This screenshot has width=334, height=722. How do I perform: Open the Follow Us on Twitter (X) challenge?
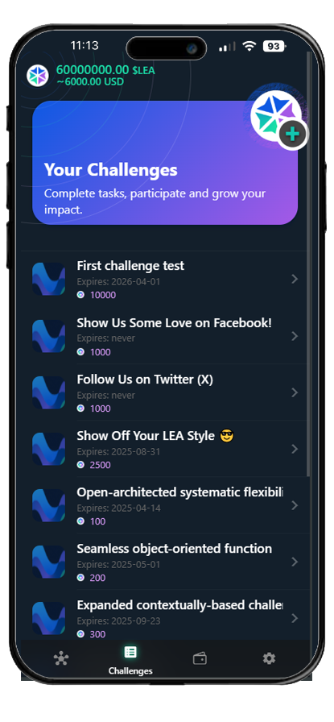pyautogui.click(x=166, y=392)
